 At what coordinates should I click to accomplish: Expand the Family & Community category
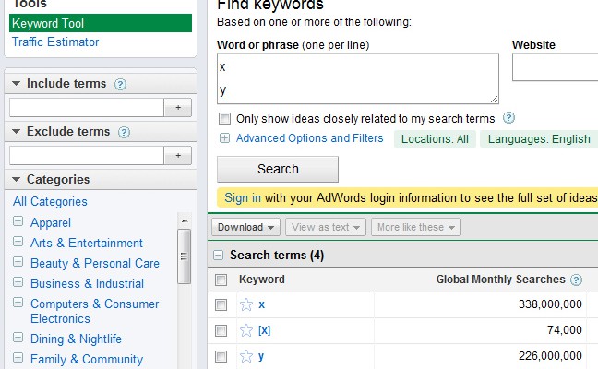(x=18, y=358)
